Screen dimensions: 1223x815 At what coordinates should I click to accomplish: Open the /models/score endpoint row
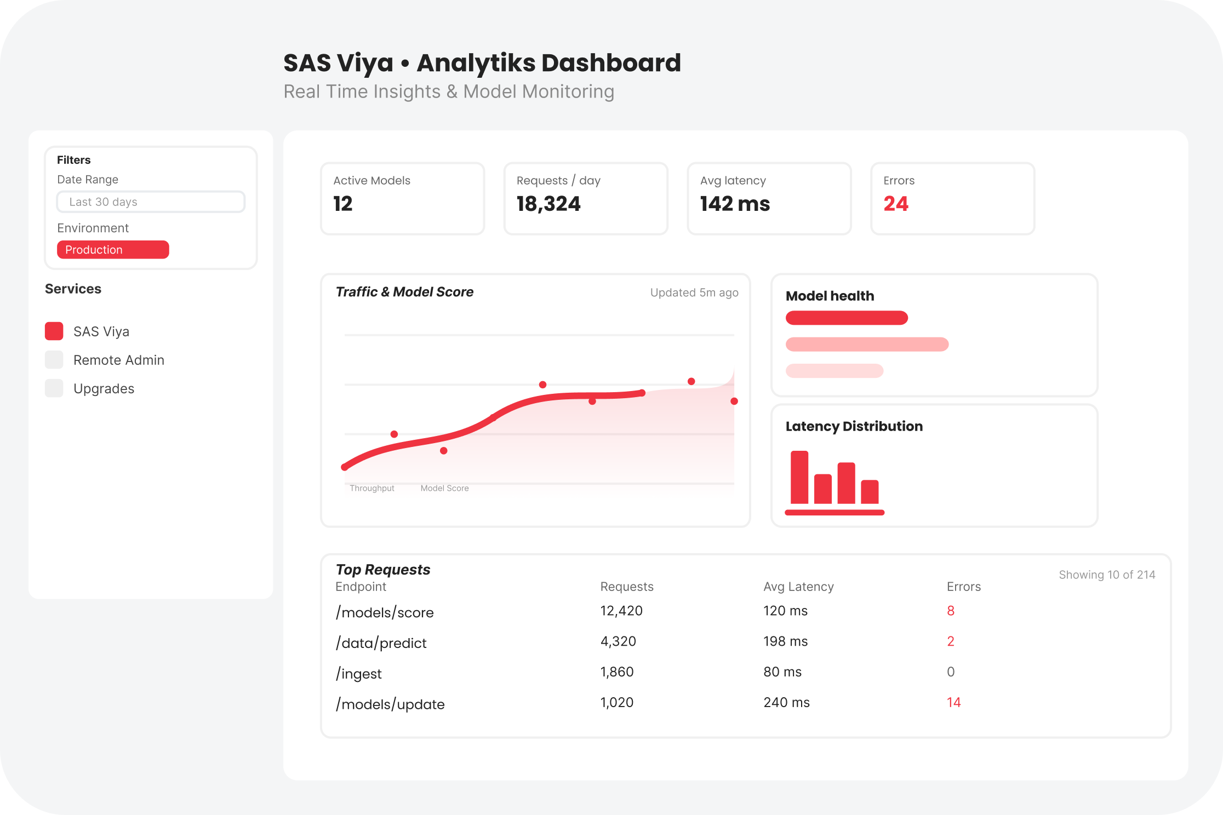click(x=384, y=612)
